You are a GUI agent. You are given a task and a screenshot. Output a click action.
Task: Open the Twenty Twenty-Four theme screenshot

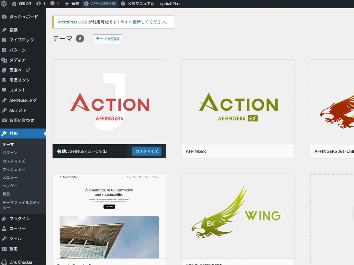(x=109, y=216)
